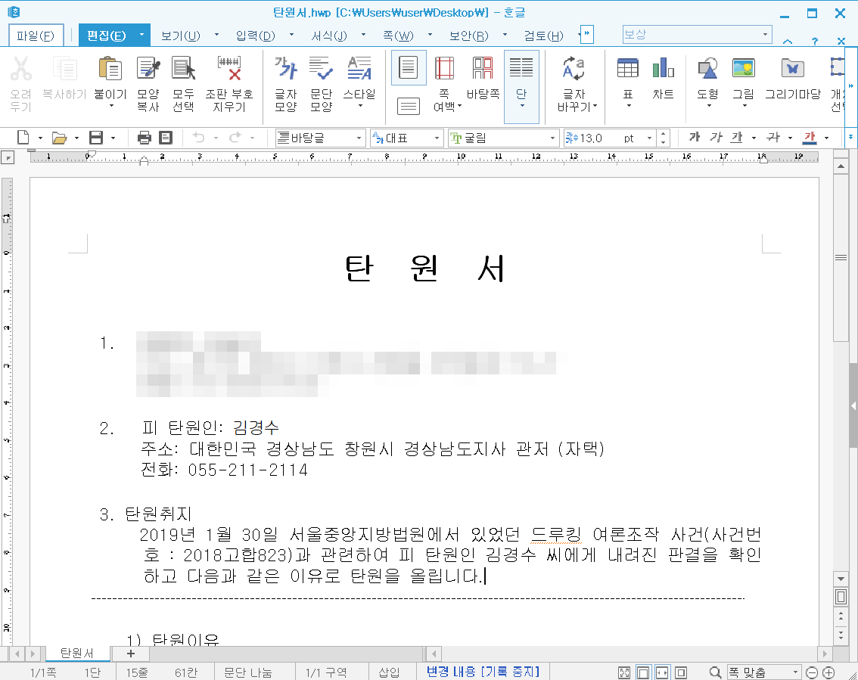The width and height of the screenshot is (858, 680).
Task: Open the 서식(J) menu
Action: (328, 36)
